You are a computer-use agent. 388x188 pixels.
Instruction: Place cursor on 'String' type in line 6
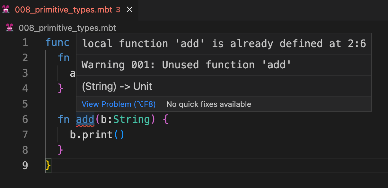131,120
